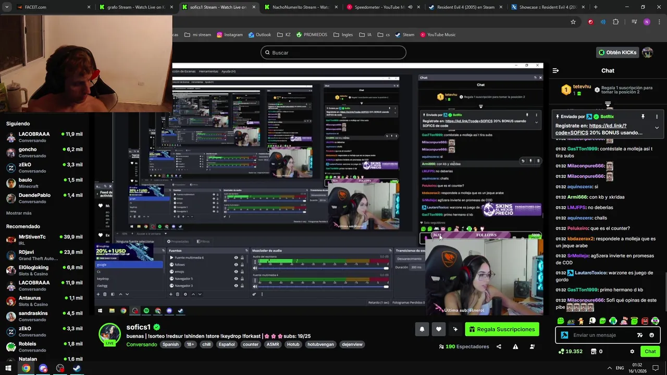Screen dimensions: 667x375
Task: Click the user icon right of the report triangle
Action: click(532, 346)
